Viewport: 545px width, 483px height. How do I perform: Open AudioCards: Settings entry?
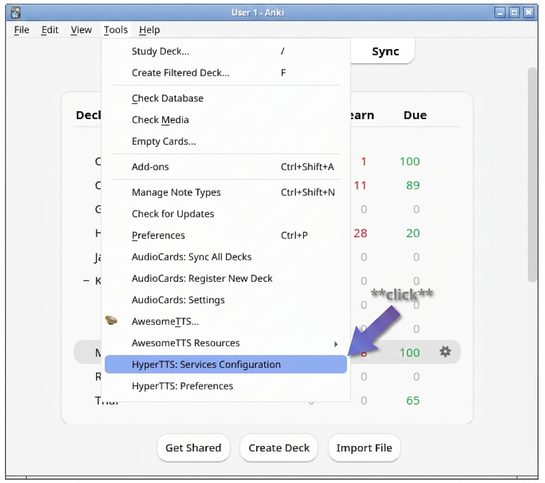pyautogui.click(x=226, y=300)
